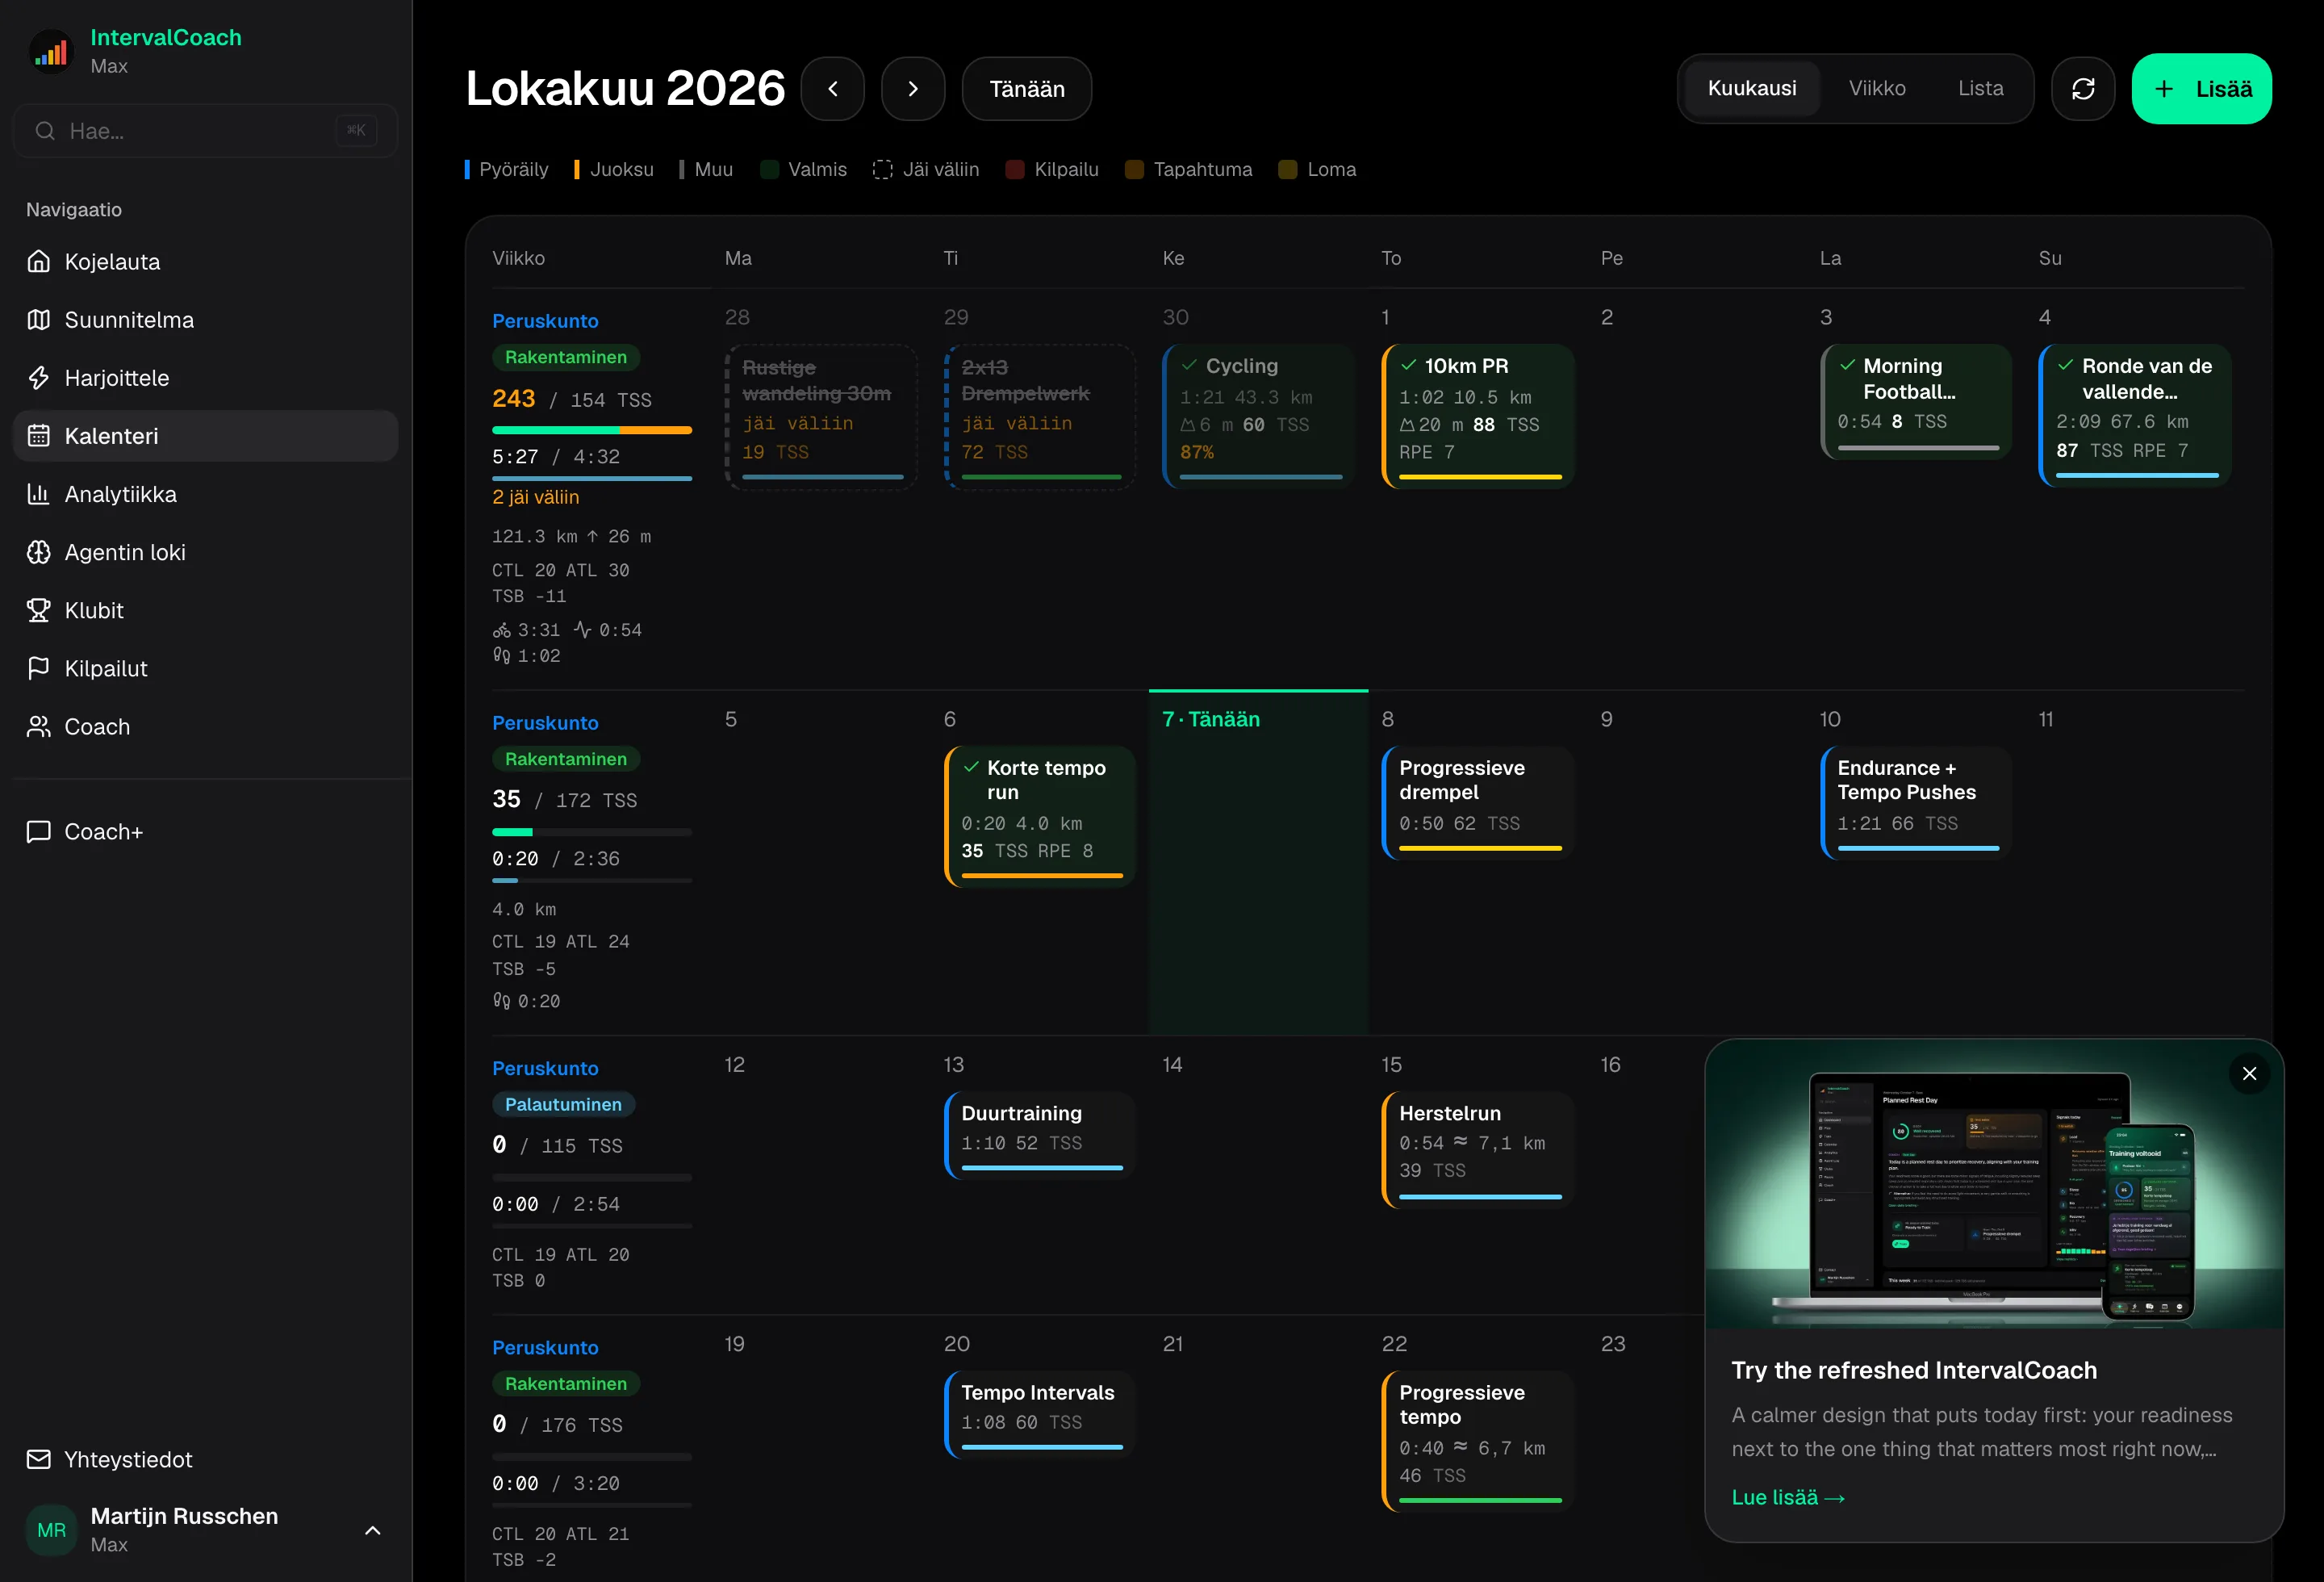This screenshot has height=1582, width=2324.
Task: Open the Coach+ chat icon
Action: point(39,831)
